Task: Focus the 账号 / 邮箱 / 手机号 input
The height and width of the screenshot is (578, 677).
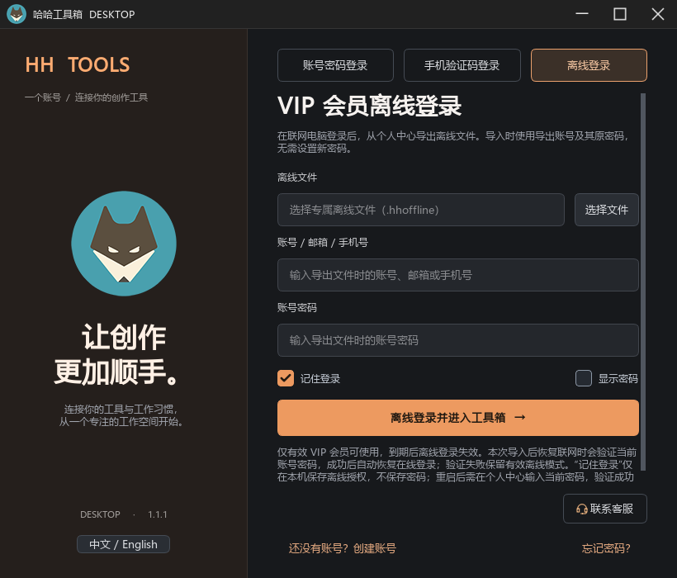Action: 458,275
